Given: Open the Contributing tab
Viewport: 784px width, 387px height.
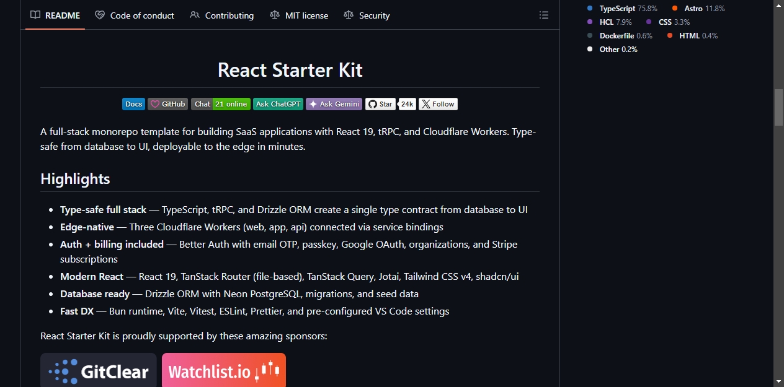Looking at the screenshot, I should point(221,15).
